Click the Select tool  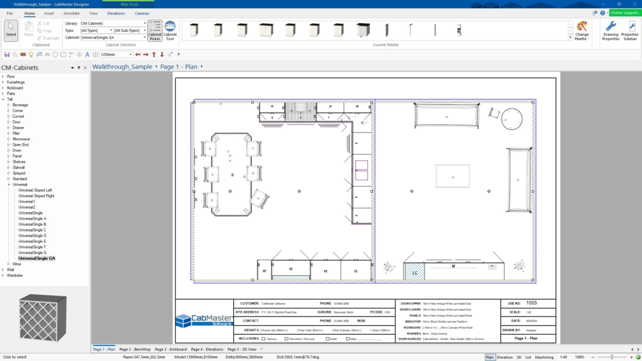click(11, 30)
